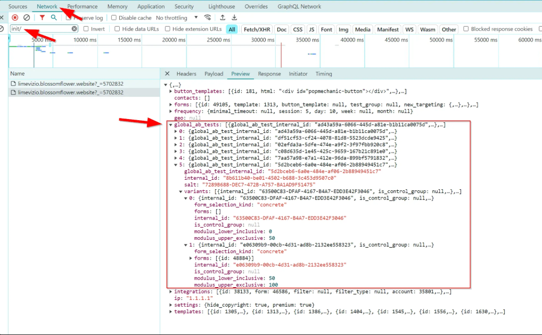
Task: Open the No throttling dropdown
Action: (177, 18)
